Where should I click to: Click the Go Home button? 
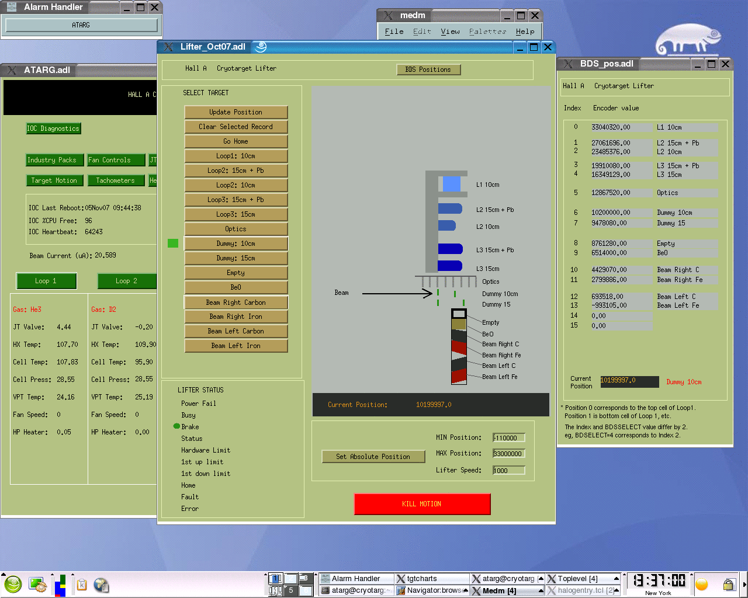pyautogui.click(x=236, y=141)
